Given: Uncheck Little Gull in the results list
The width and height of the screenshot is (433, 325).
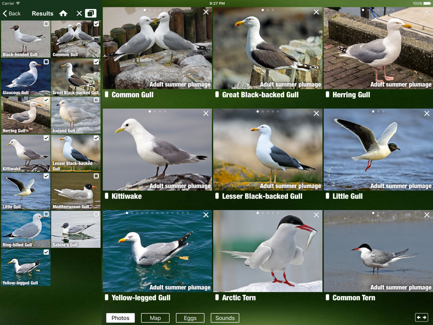Looking at the screenshot, I should [x=46, y=176].
